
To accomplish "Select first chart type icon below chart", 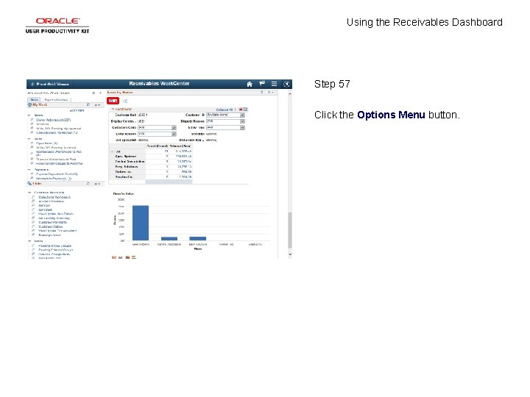I will pyautogui.click(x=114, y=257).
